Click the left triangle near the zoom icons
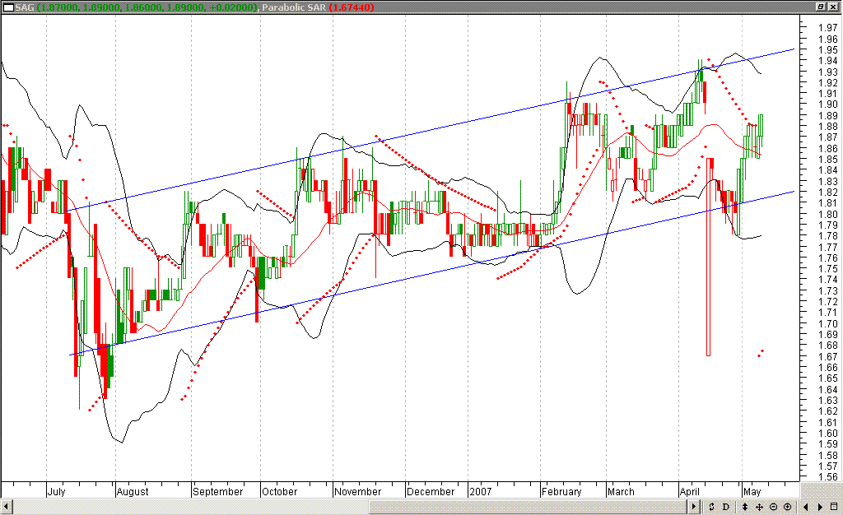The height and width of the screenshot is (515, 843). coord(806,507)
